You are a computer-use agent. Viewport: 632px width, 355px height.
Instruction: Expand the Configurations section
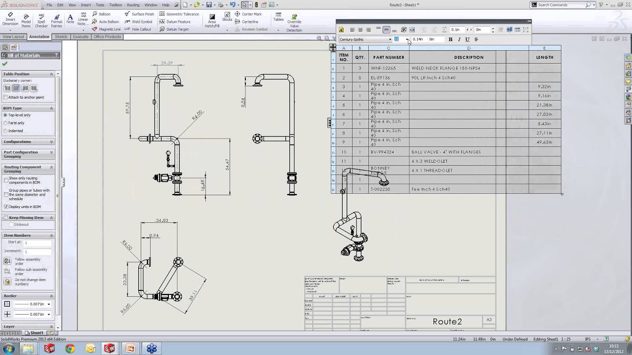point(51,142)
